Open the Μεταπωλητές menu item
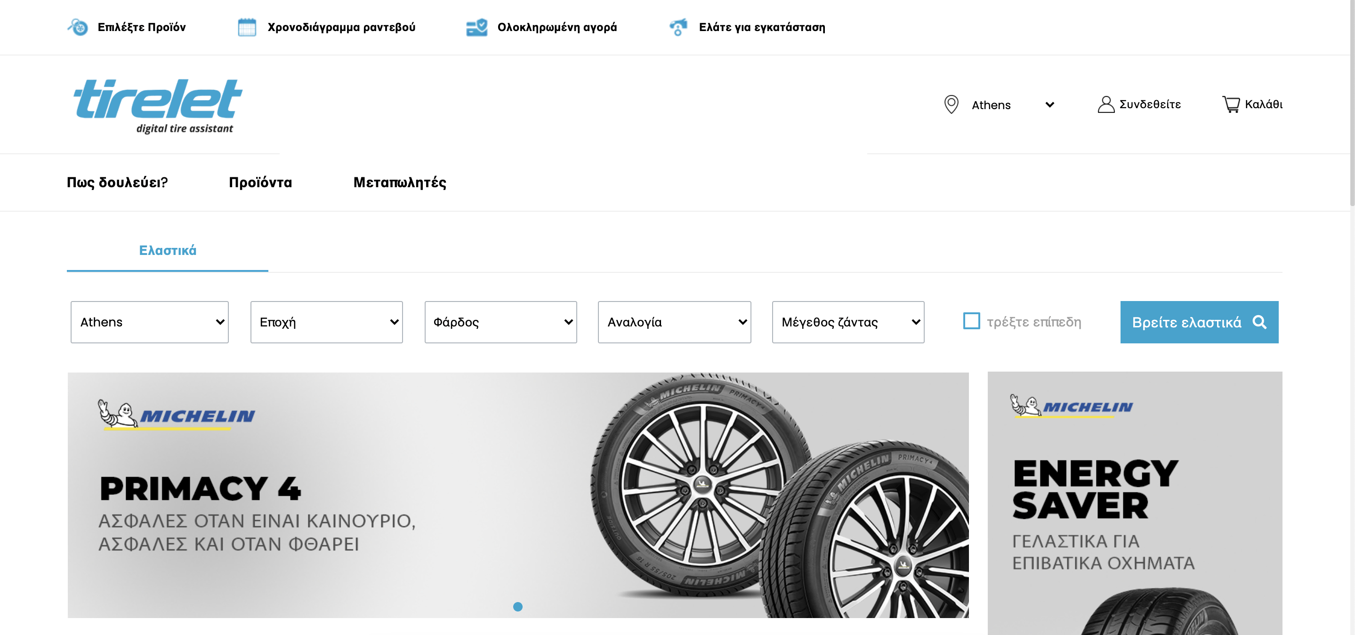 point(399,183)
